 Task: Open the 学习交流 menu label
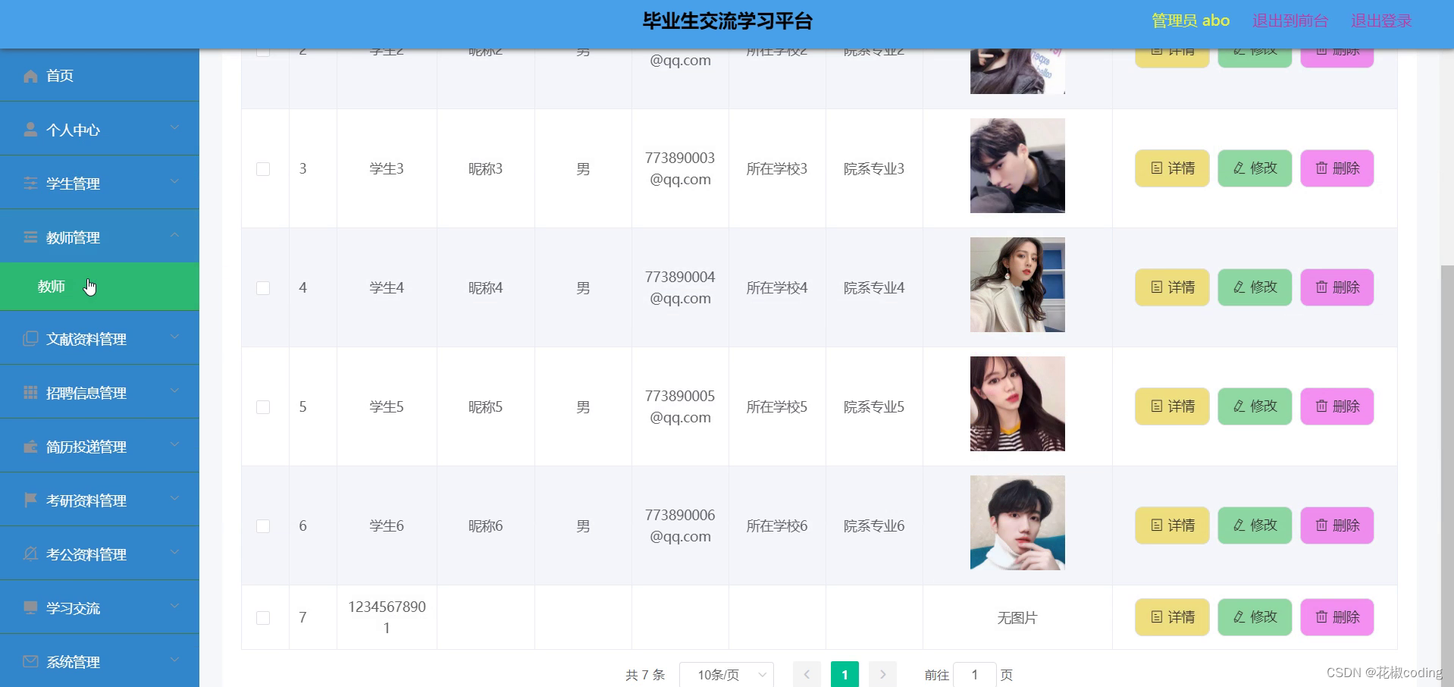[x=73, y=608]
